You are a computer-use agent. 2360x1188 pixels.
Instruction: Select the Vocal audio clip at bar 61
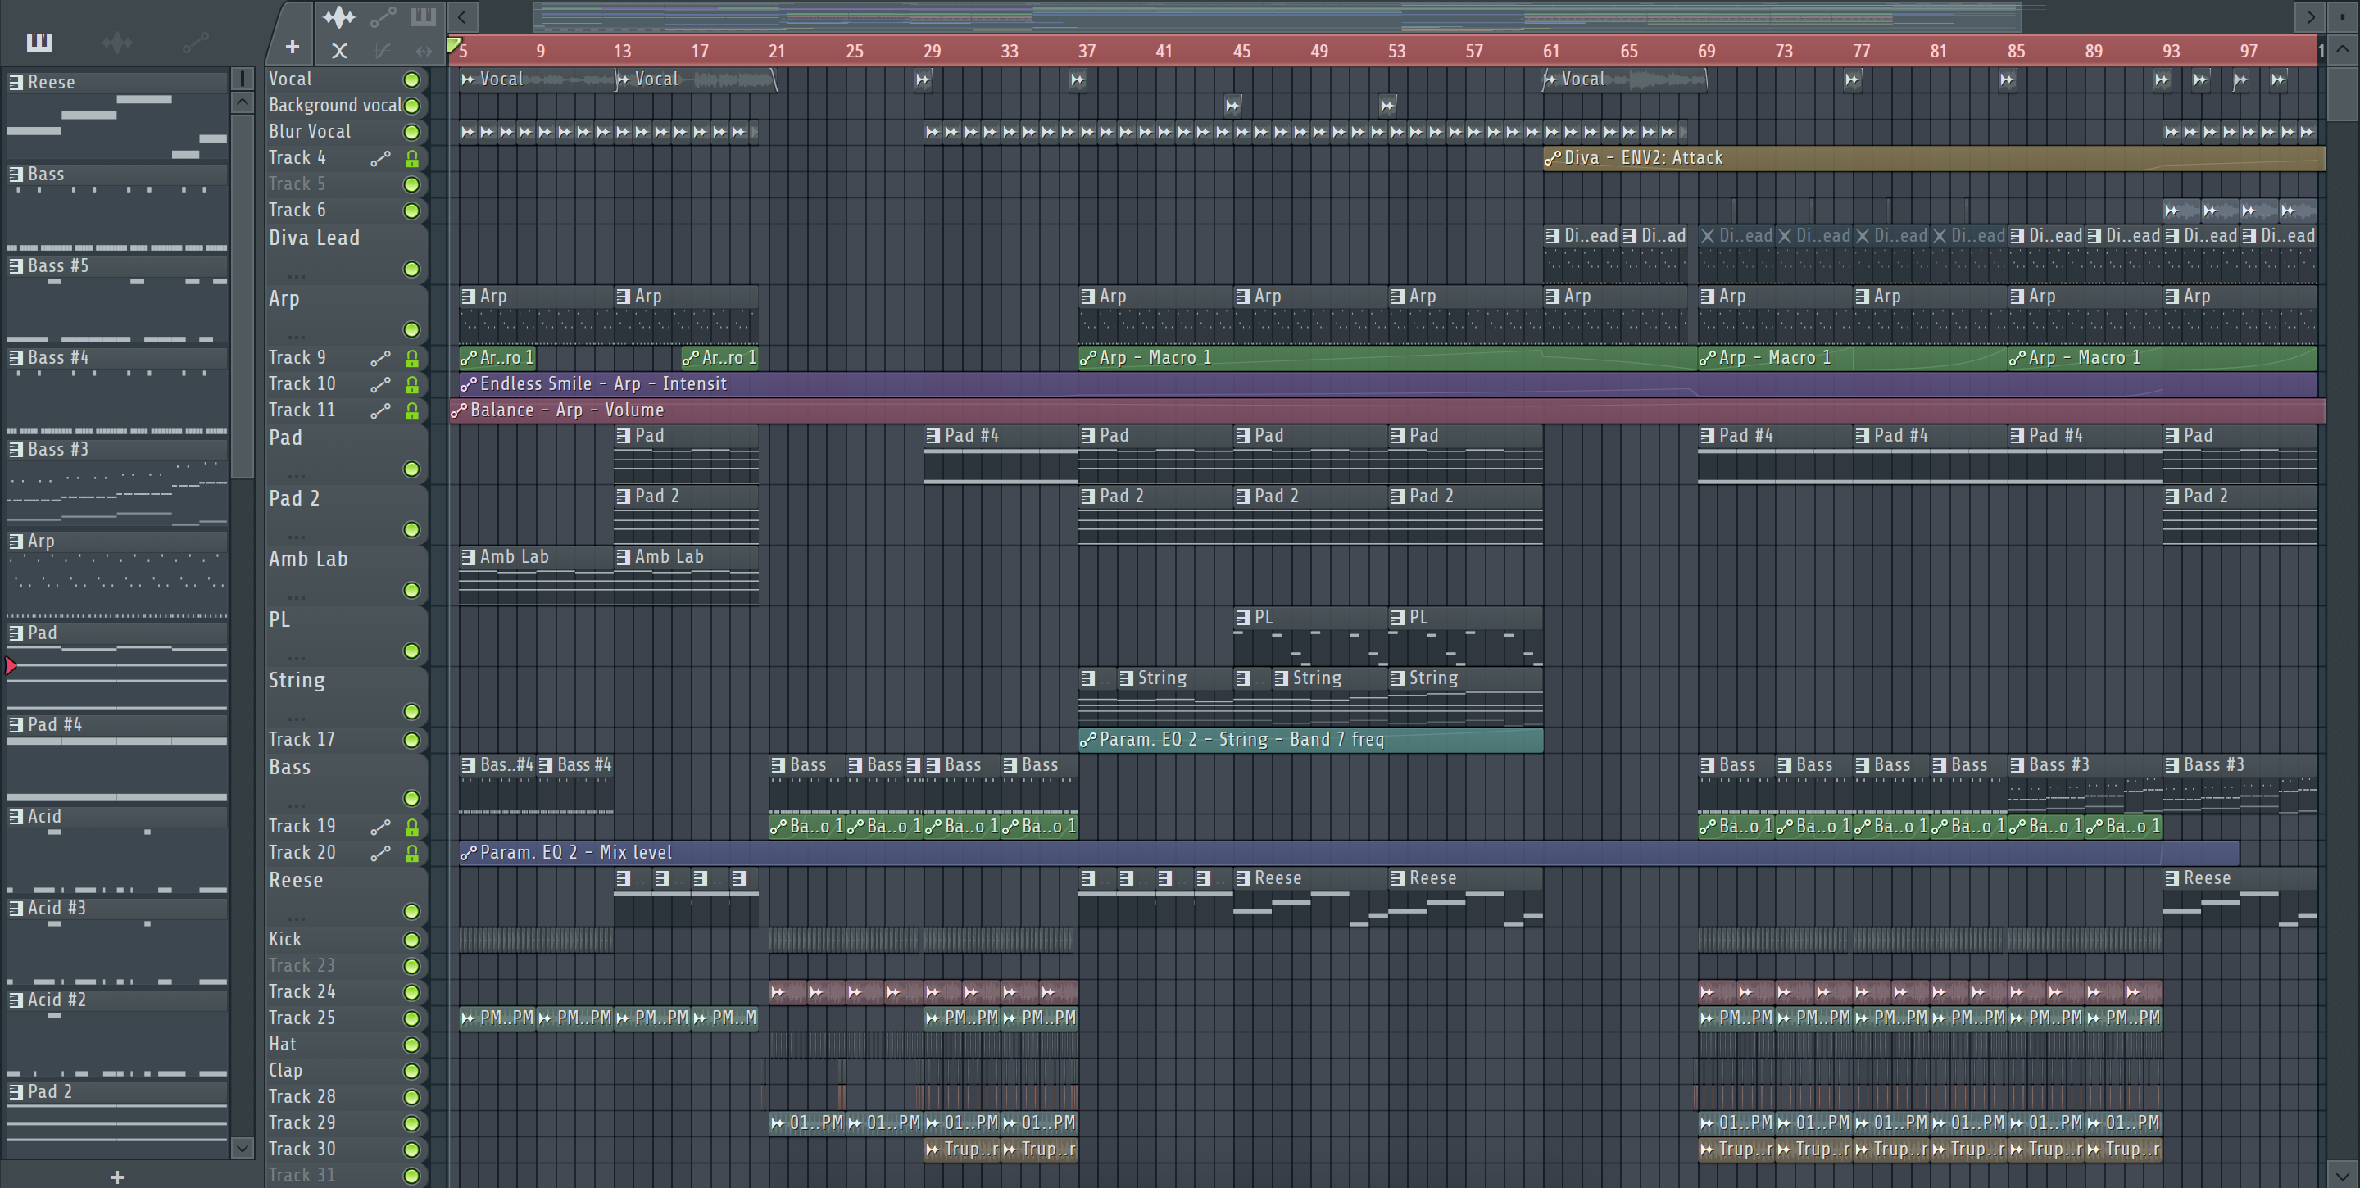[1624, 79]
